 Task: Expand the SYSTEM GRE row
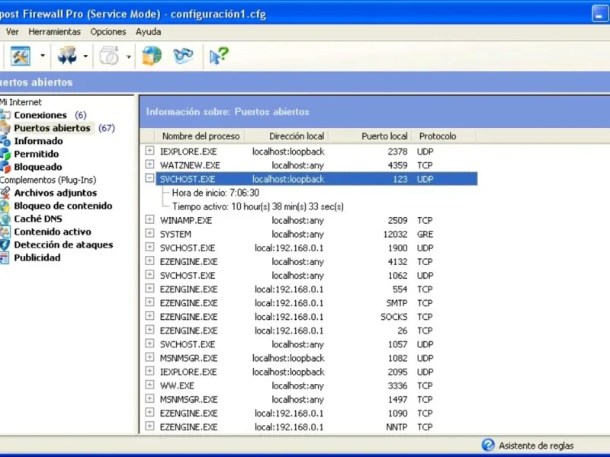[x=149, y=233]
